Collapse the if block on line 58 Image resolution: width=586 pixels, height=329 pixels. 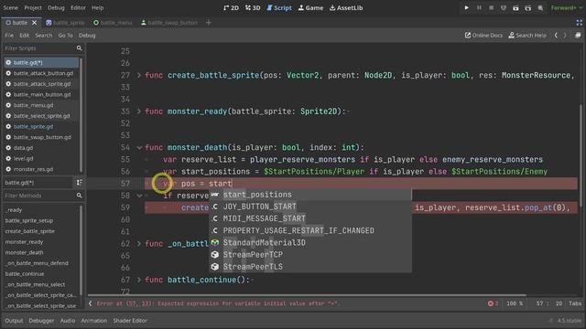point(139,196)
